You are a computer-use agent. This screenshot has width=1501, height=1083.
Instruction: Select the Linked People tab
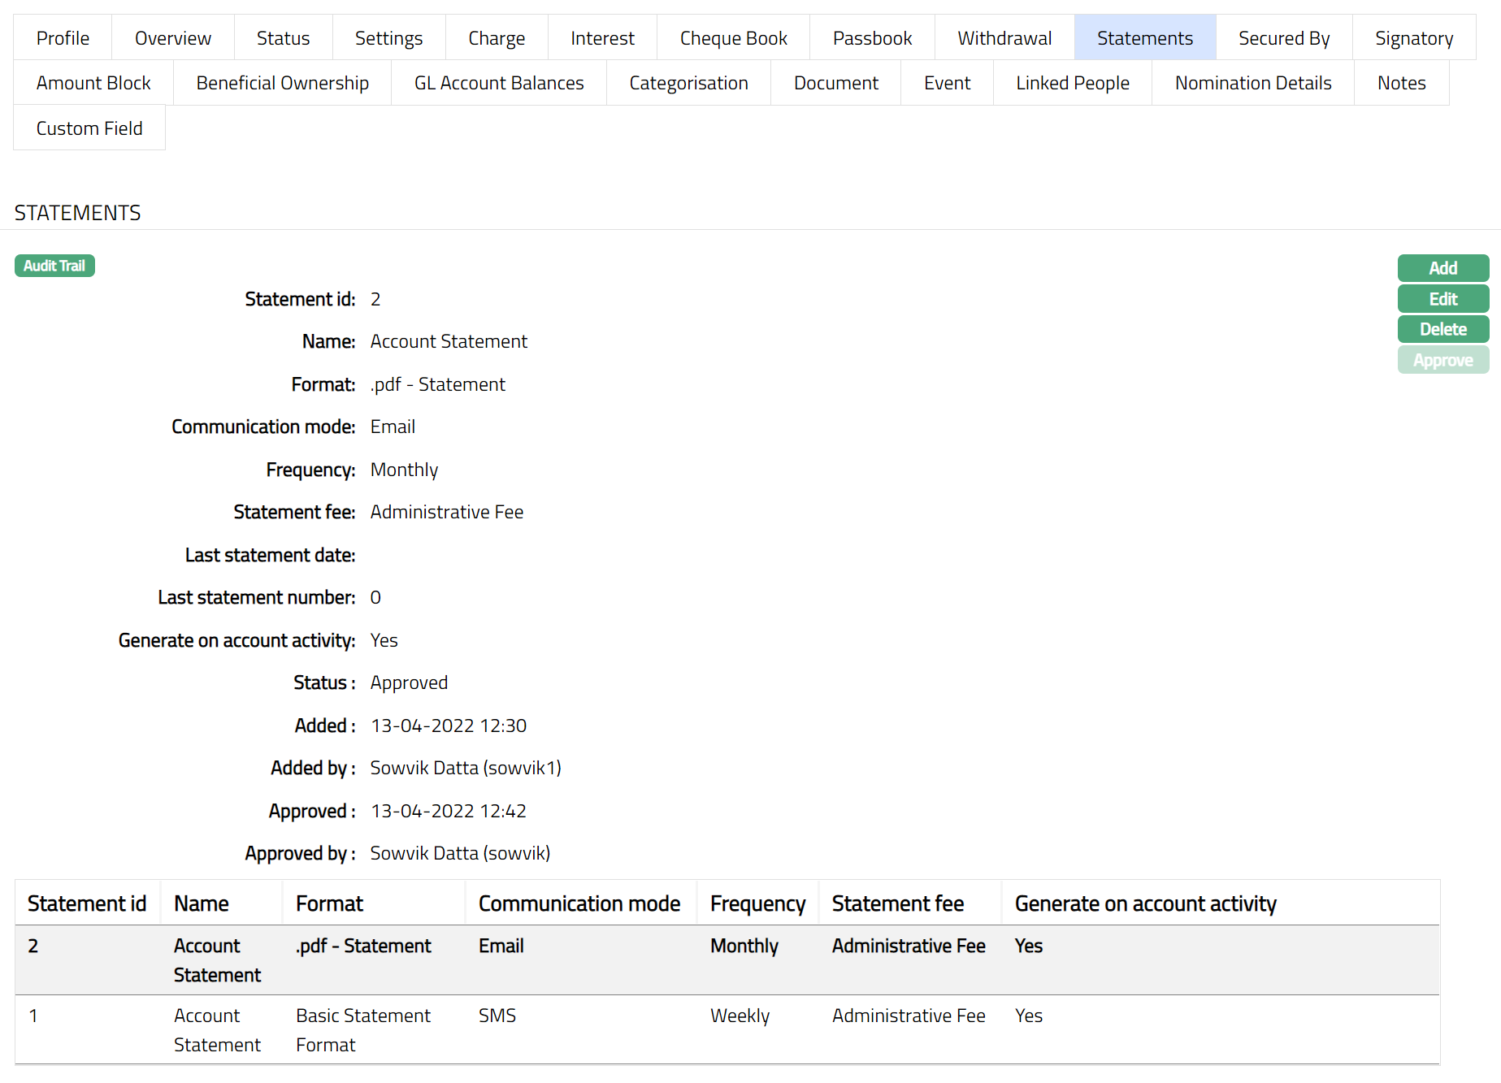coord(1072,83)
